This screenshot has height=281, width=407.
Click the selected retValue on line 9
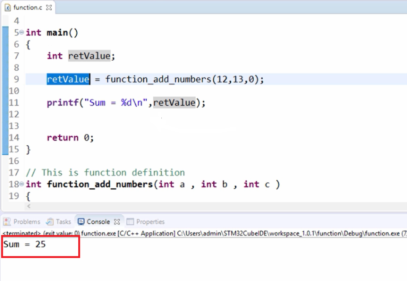(x=68, y=79)
